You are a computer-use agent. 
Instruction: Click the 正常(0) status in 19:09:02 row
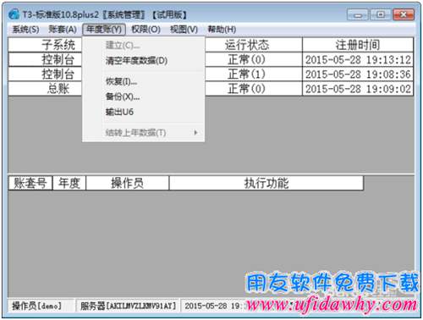(x=254, y=89)
